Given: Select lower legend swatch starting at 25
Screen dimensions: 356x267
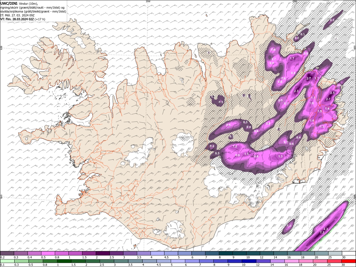Looking at the screenshot, I should click(x=334, y=261).
